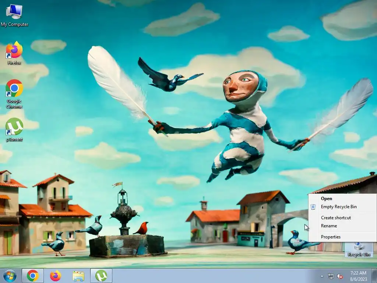
Task: Open Properties from the context menu
Action: pyautogui.click(x=342, y=237)
